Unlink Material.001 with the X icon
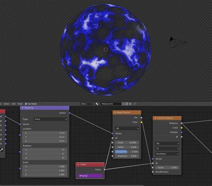This screenshot has height=186, width=212. click(x=130, y=104)
